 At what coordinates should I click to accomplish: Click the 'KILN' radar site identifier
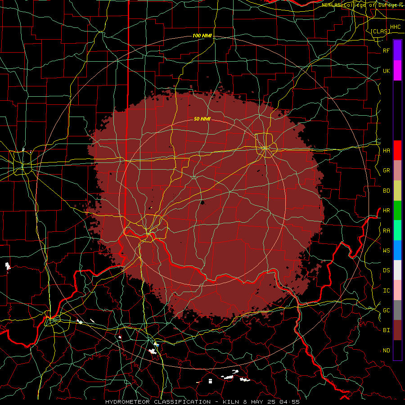point(231,402)
